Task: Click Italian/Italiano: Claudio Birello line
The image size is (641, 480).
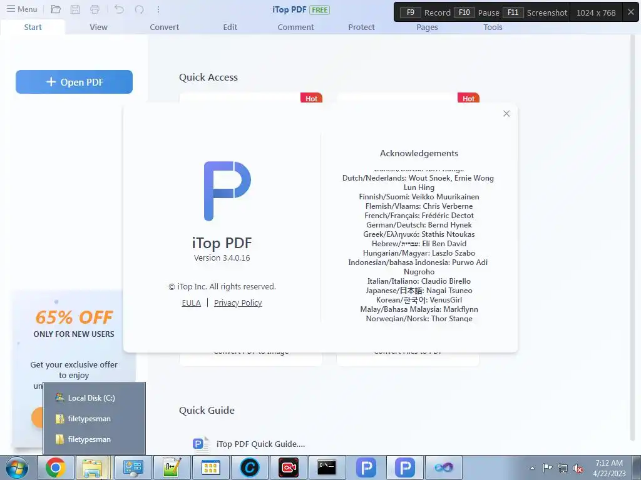Action: point(419,281)
